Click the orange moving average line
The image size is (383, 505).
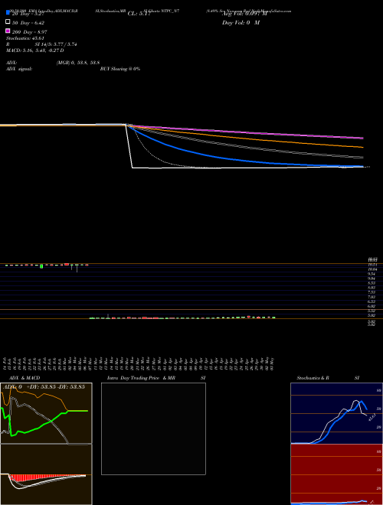pyautogui.click(x=245, y=138)
